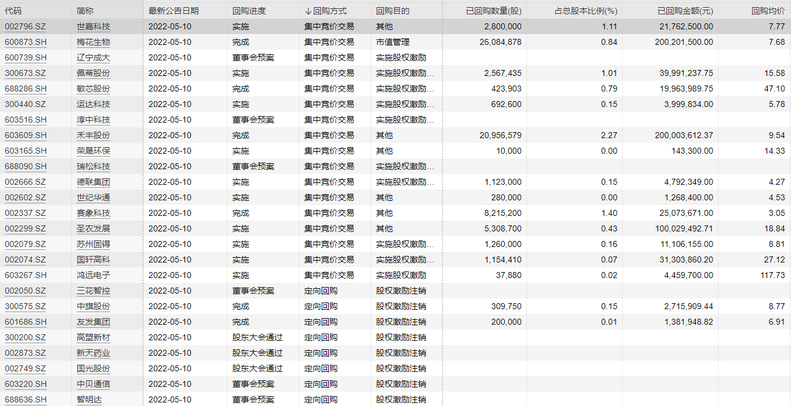
Task: Open stock code 002666.SZ
Action: [25, 182]
